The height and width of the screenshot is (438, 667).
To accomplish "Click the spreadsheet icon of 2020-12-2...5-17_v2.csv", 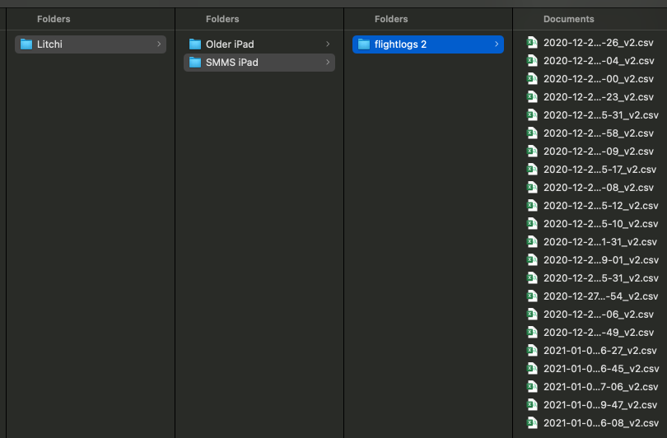I will [x=533, y=170].
